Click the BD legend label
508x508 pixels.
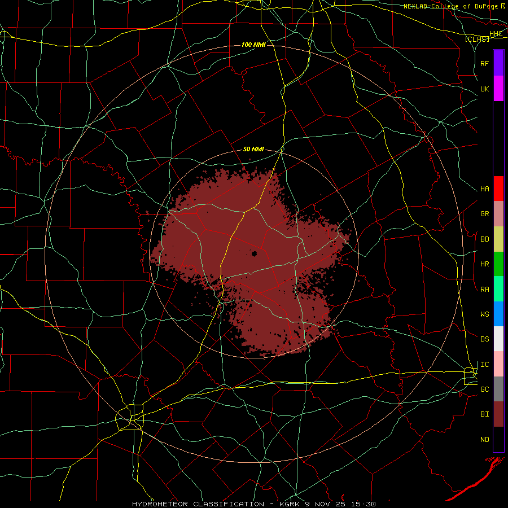pyautogui.click(x=484, y=239)
